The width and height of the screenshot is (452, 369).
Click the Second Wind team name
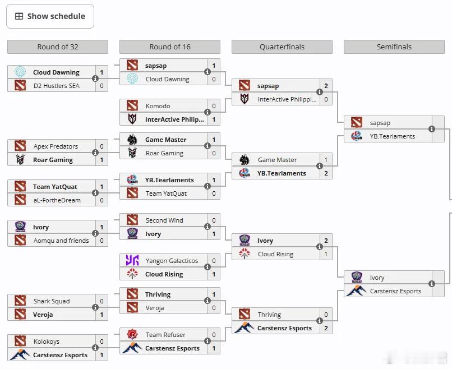[164, 220]
